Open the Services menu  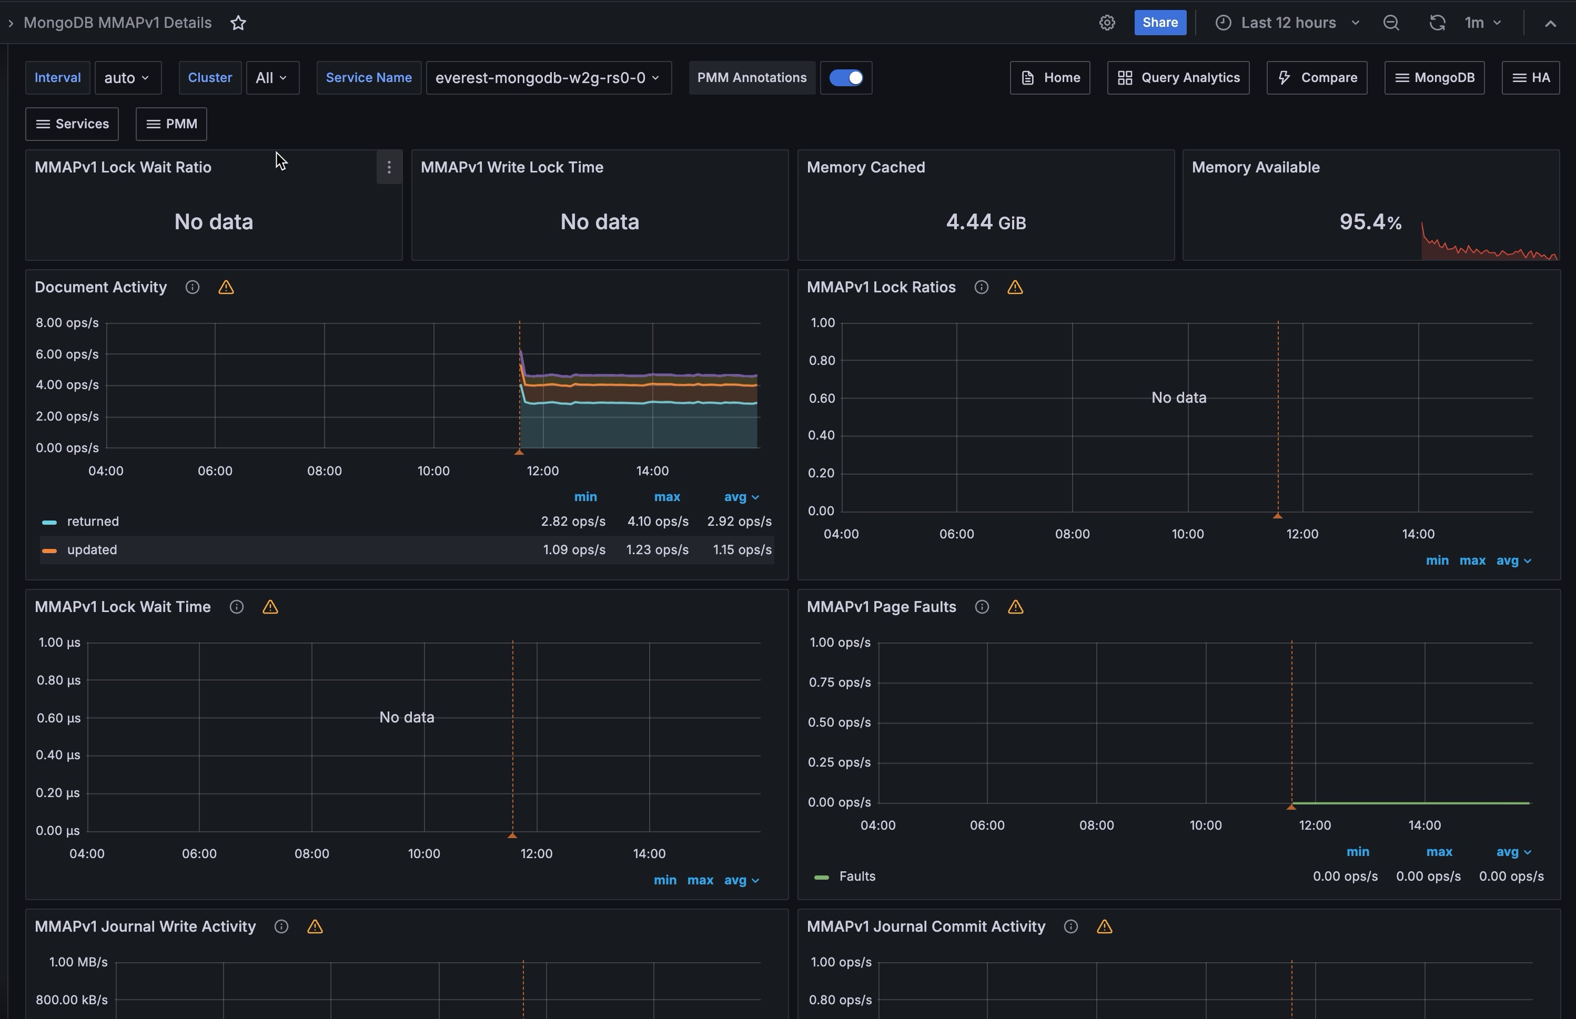pos(72,125)
